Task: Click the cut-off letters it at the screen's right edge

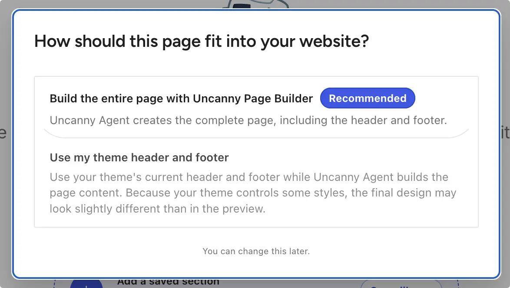Action: pyautogui.click(x=505, y=132)
